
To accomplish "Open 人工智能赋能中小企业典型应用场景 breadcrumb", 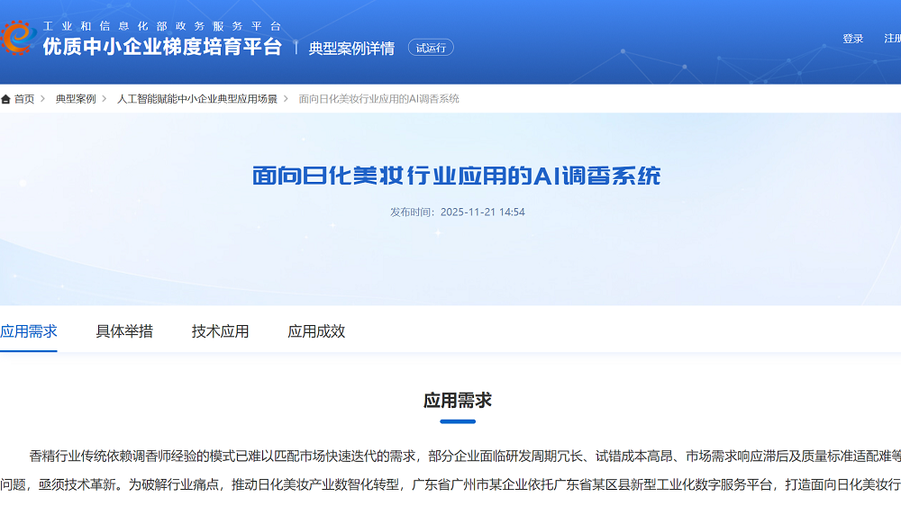I will click(197, 99).
